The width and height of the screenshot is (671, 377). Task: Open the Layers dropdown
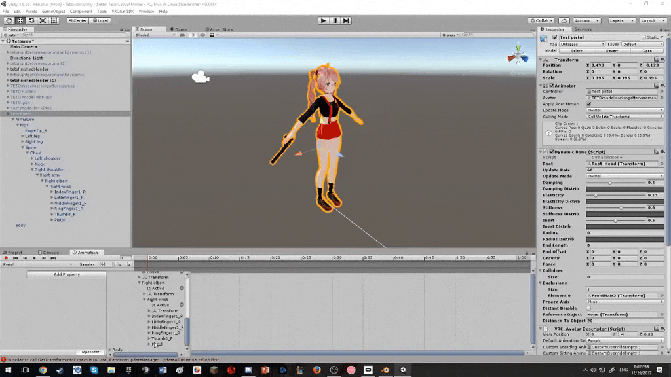620,20
